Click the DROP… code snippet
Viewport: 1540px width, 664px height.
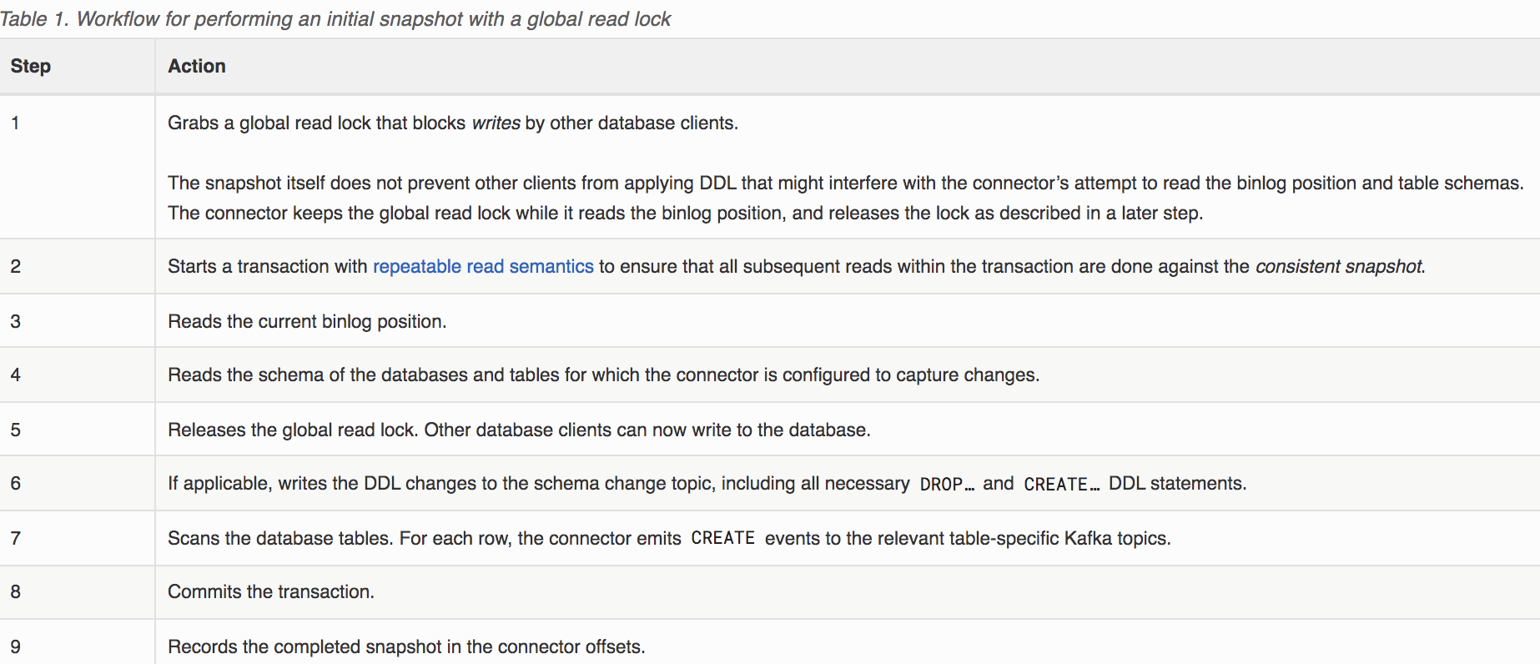(947, 484)
